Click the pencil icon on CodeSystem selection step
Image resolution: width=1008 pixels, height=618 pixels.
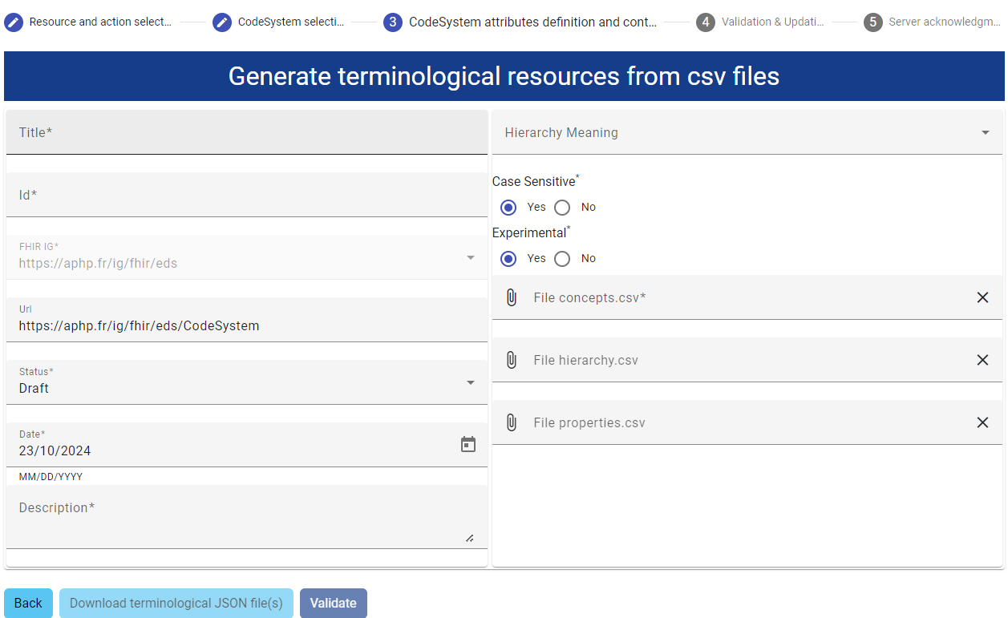[222, 22]
